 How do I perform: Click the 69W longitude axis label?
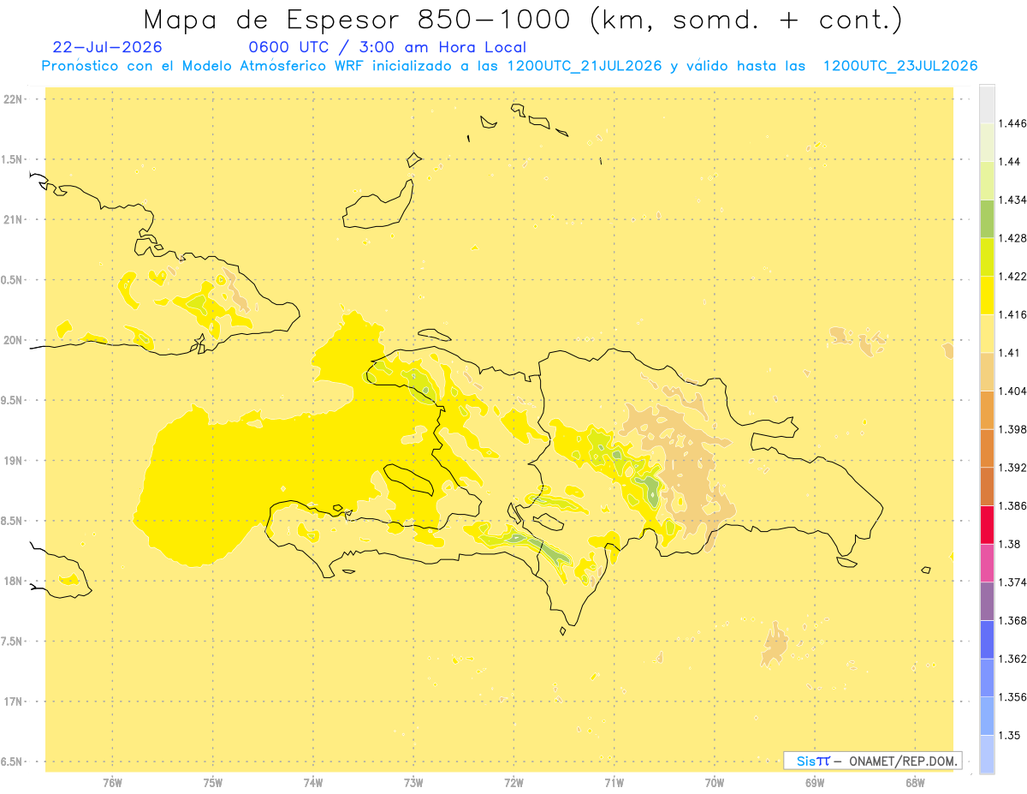click(815, 782)
